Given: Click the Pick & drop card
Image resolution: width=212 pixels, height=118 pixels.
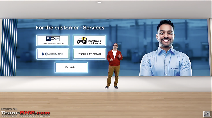Looking at the screenshot, I should [x=71, y=67].
